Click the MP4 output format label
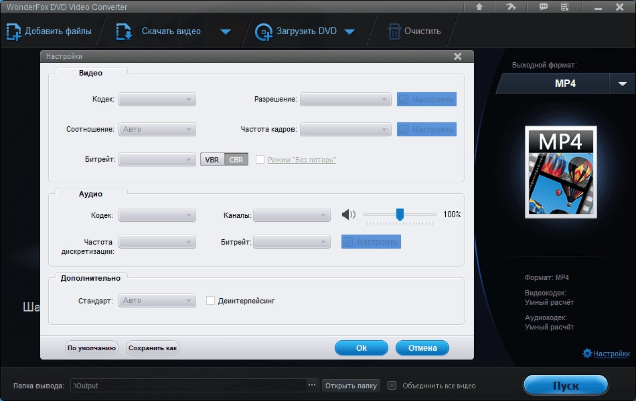This screenshot has width=636, height=401. (x=566, y=84)
